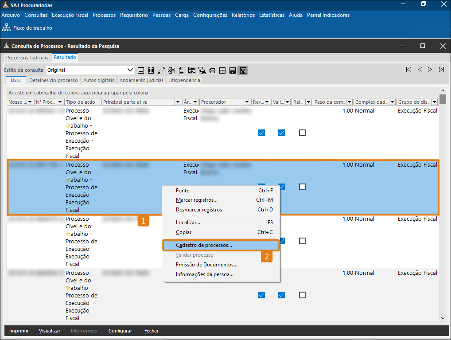Go to the first record arrow
451x340 pixels.
[408, 70]
